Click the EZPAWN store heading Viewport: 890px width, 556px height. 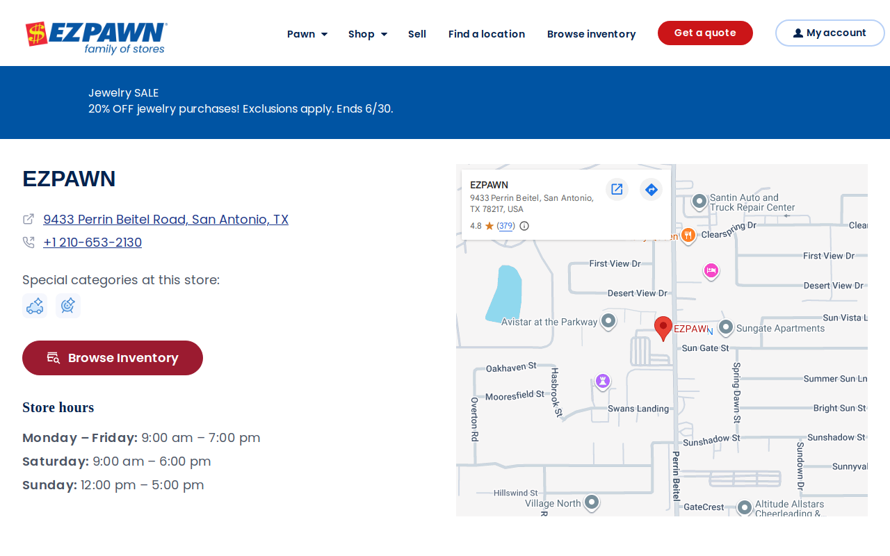click(69, 179)
